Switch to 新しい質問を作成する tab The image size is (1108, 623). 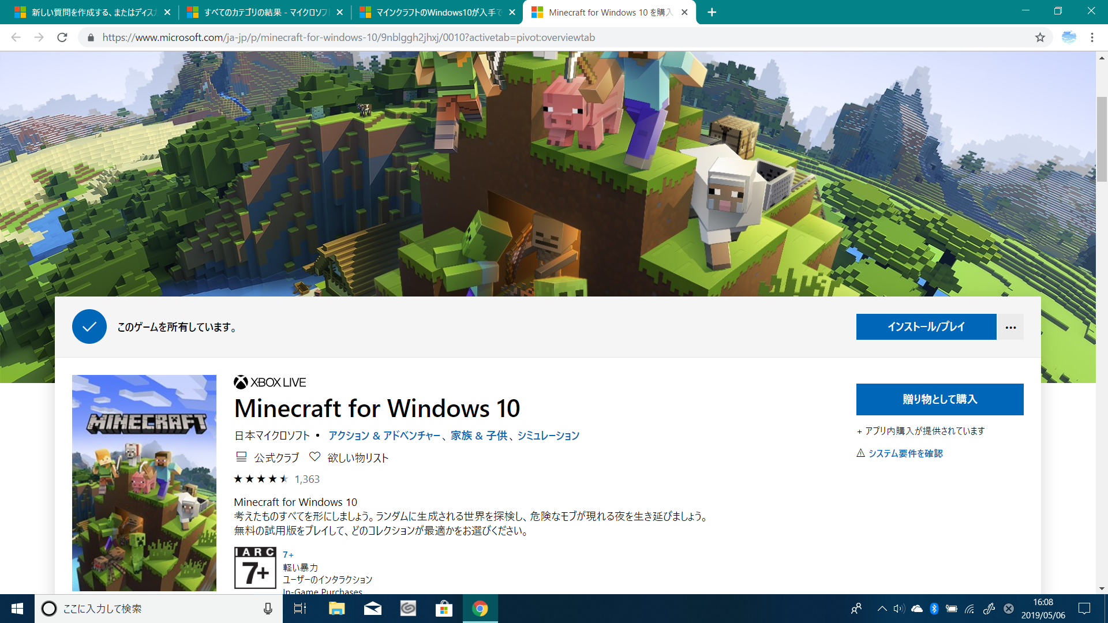click(x=92, y=12)
